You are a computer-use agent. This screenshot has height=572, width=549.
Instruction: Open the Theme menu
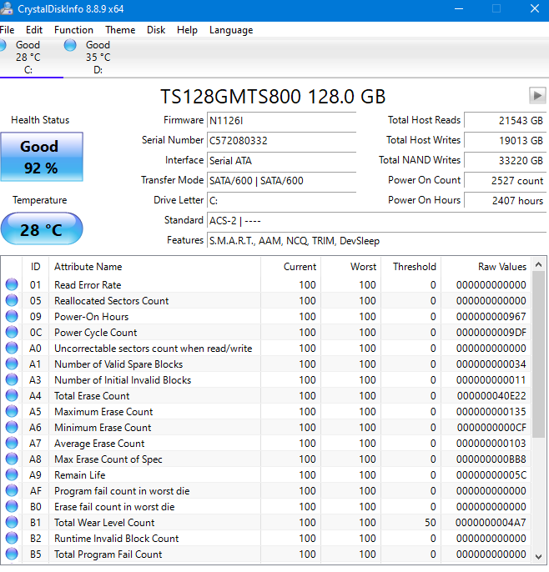click(120, 30)
